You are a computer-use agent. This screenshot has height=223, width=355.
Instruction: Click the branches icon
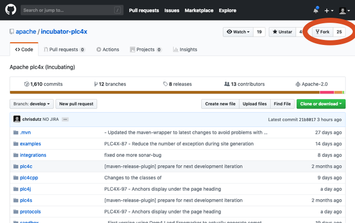[95, 84]
